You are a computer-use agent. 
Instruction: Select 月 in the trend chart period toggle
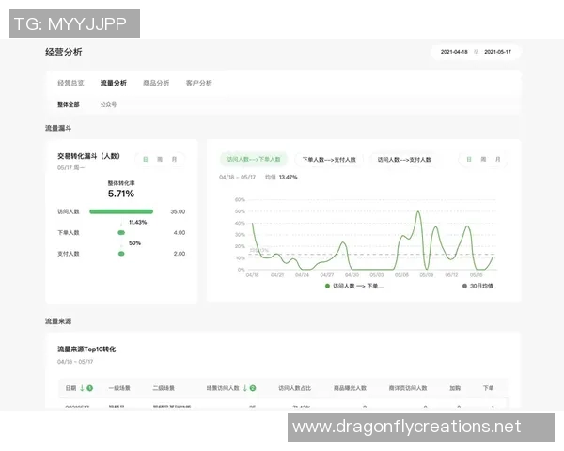(498, 159)
